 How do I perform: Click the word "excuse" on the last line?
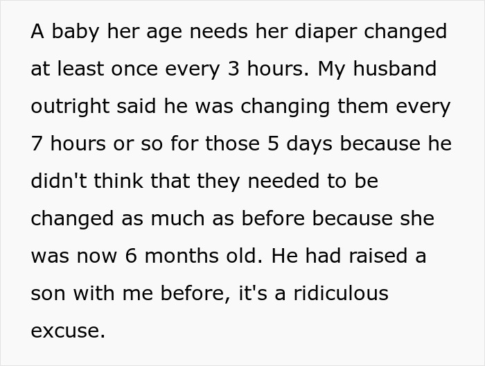coord(65,331)
